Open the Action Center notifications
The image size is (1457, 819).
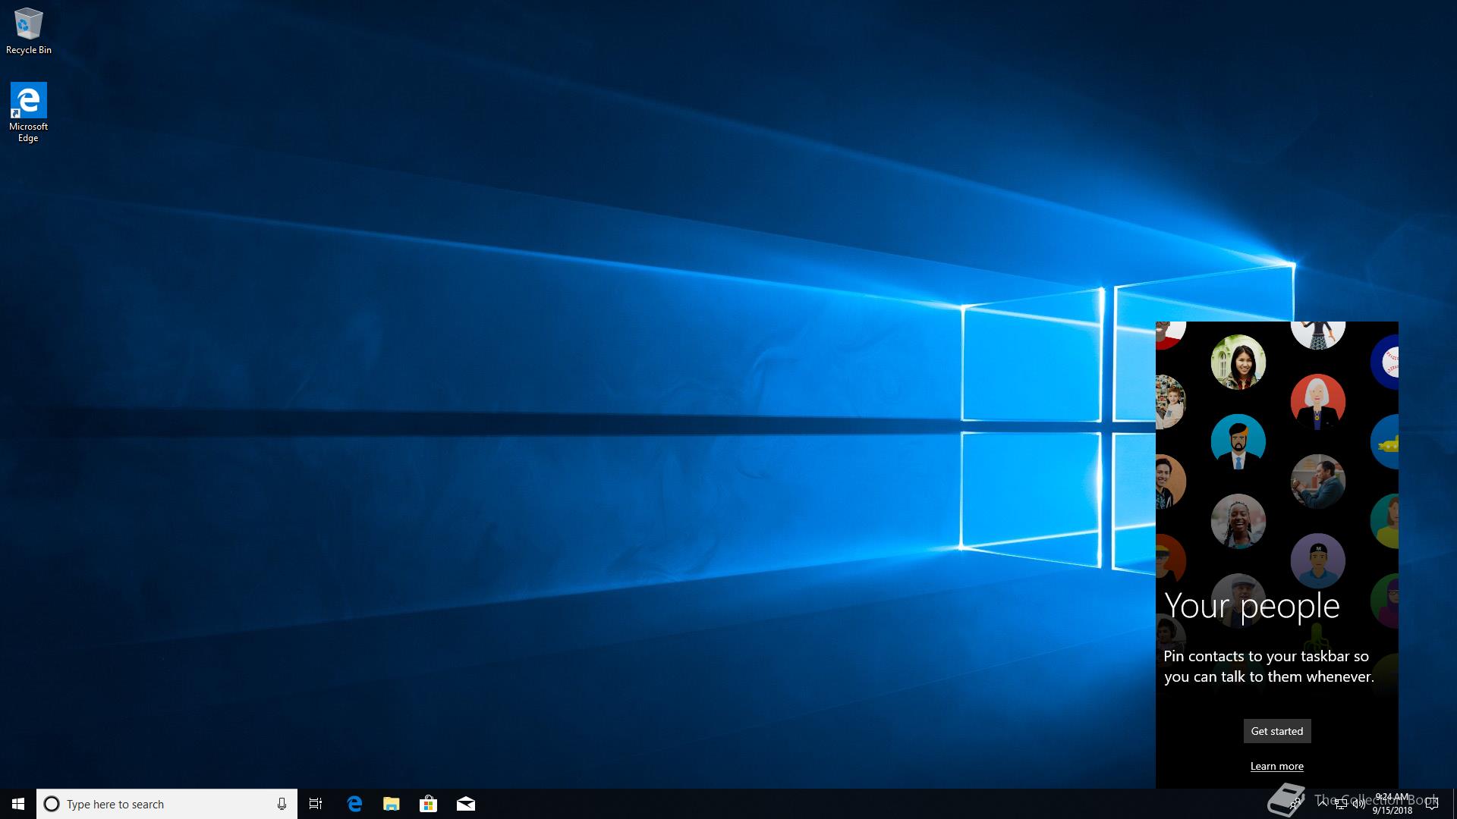(x=1432, y=804)
